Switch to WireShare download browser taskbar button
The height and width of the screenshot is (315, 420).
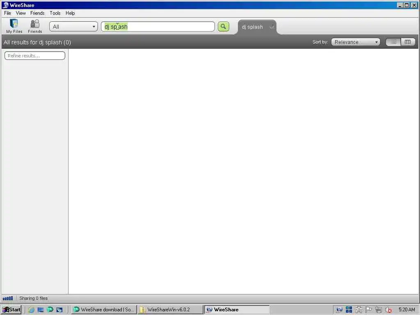[104, 310]
